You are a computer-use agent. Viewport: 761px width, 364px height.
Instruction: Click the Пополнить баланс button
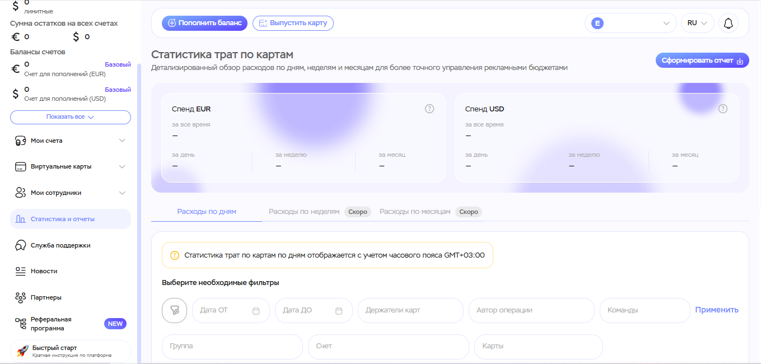[204, 23]
